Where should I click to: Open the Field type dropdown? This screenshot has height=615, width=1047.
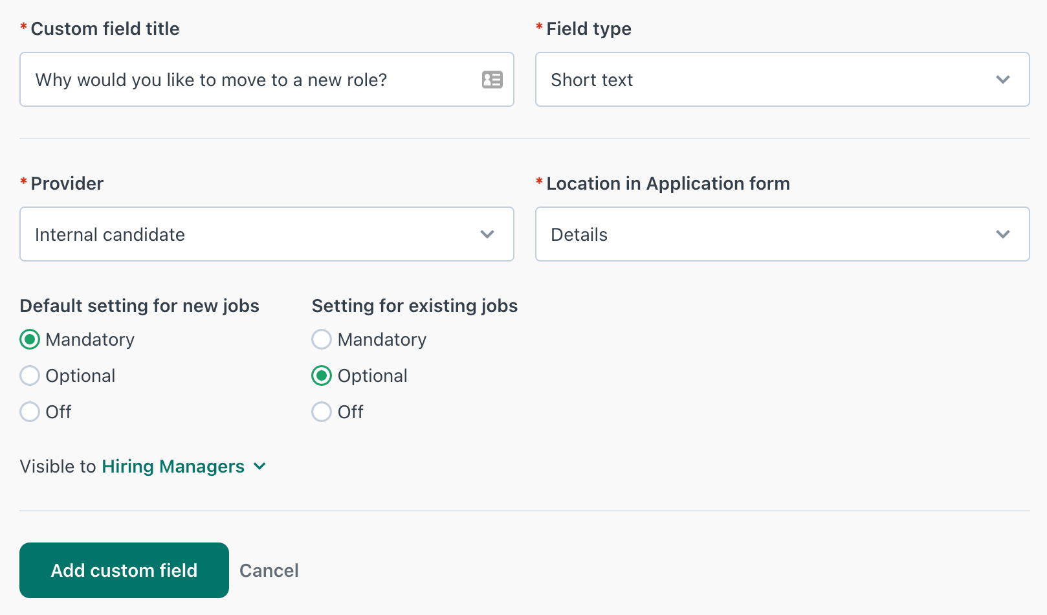[782, 80]
